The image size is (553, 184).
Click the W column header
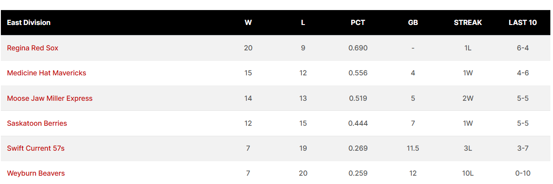pos(248,22)
